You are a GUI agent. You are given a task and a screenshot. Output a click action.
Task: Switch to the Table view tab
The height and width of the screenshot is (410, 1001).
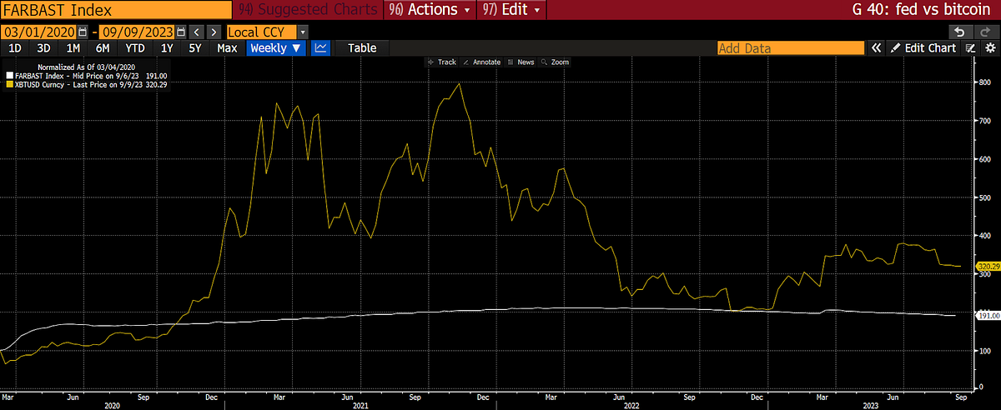[362, 48]
